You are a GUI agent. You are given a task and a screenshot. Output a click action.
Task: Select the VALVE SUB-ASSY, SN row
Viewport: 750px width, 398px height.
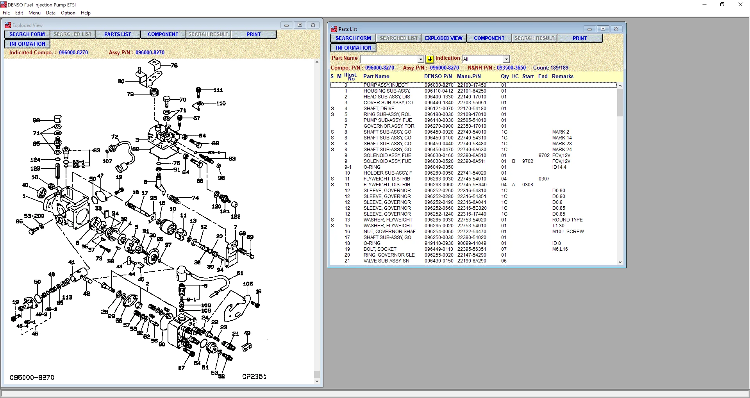coord(473,261)
